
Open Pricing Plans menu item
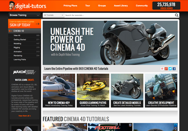[70, 6]
